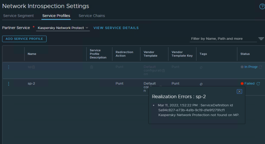Click the grey In Progress status dot

[x=242, y=67]
